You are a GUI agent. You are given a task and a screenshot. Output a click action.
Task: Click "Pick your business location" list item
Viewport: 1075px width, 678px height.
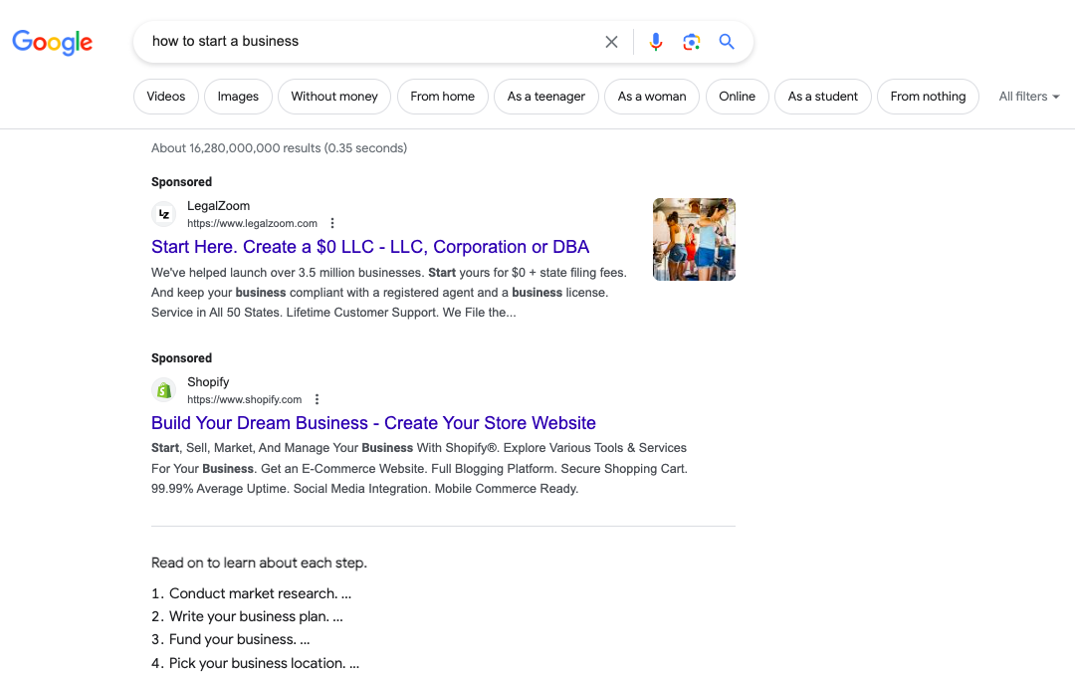(256, 663)
